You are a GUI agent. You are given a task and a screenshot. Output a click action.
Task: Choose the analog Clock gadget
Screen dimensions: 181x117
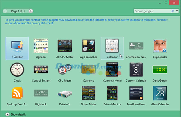17,72
